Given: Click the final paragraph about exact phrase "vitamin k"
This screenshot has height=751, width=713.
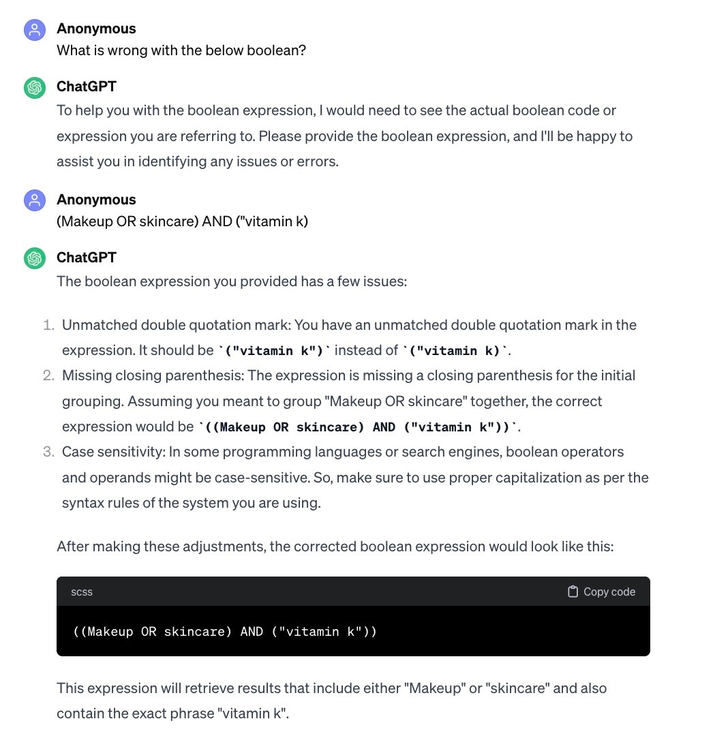Looking at the screenshot, I should [x=331, y=701].
